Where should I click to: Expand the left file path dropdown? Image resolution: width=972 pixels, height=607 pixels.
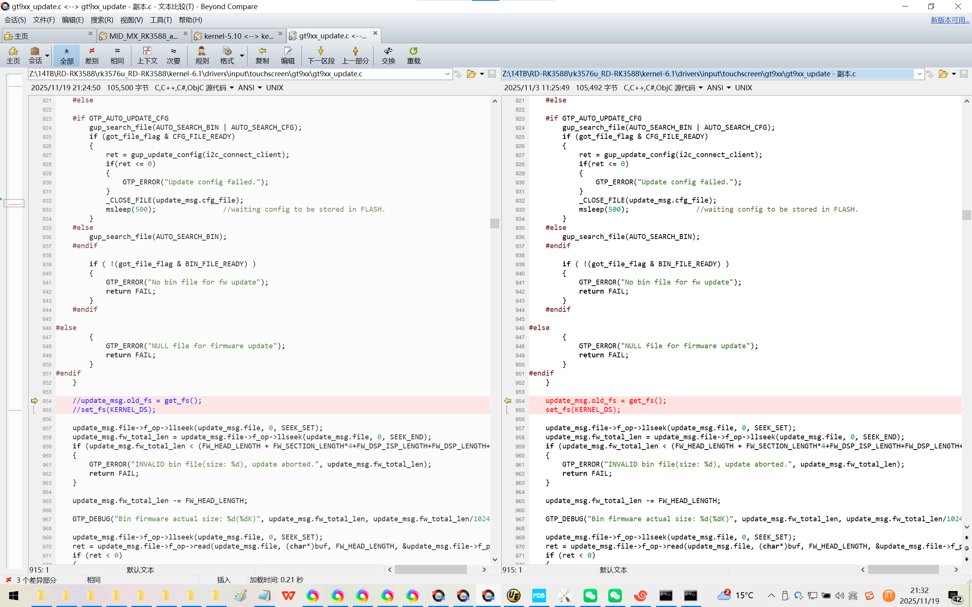point(447,74)
